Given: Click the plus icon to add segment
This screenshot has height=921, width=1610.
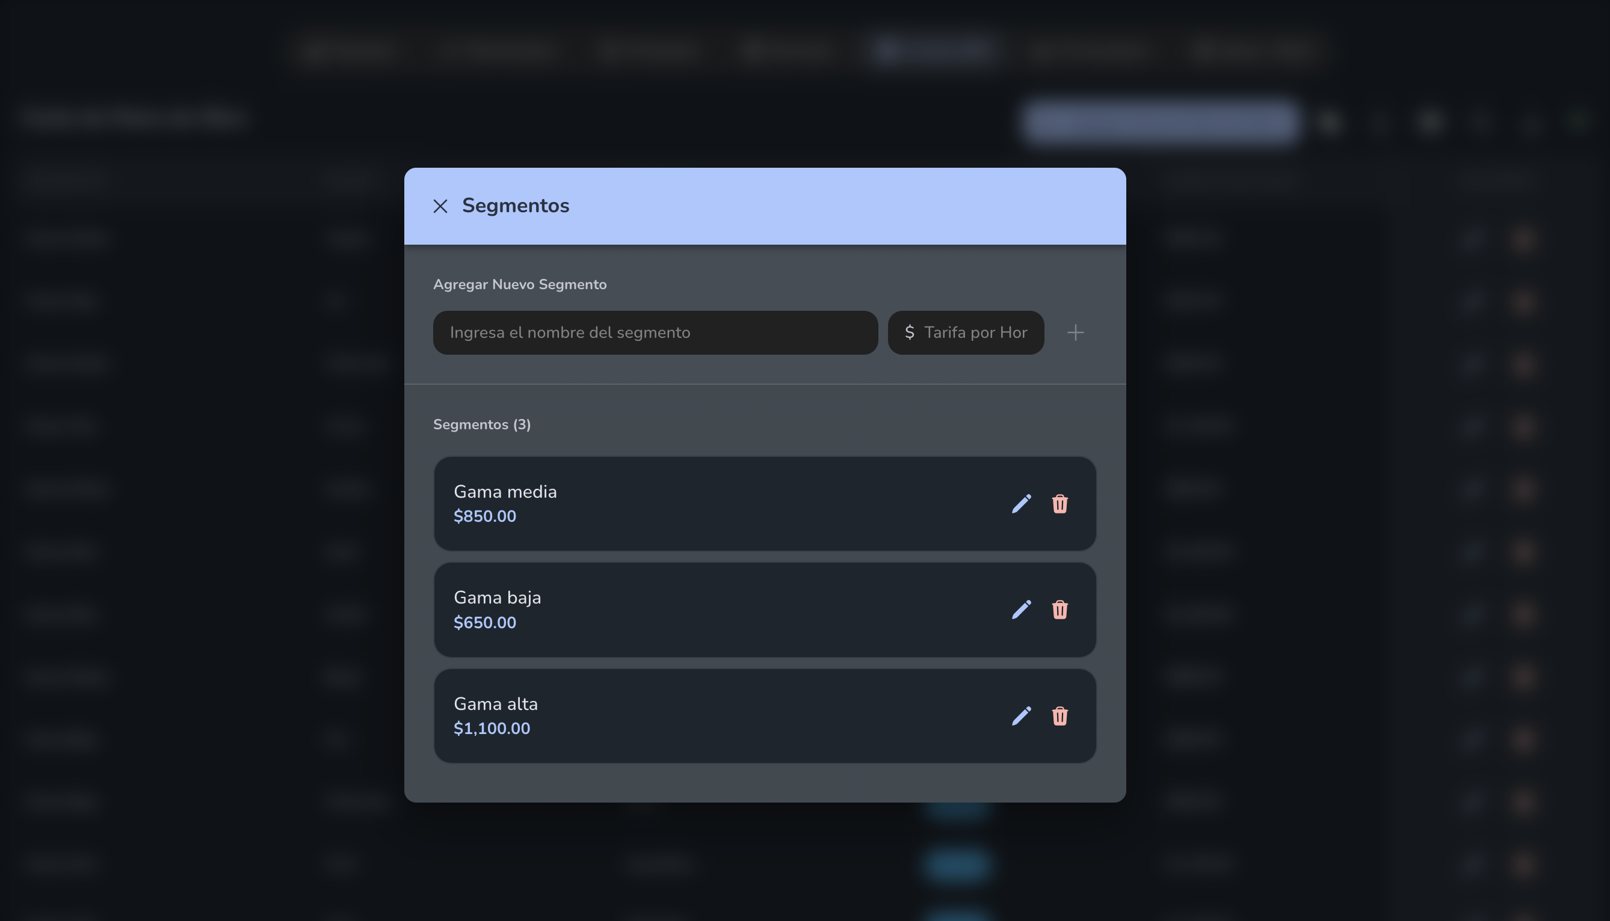Looking at the screenshot, I should (1075, 332).
